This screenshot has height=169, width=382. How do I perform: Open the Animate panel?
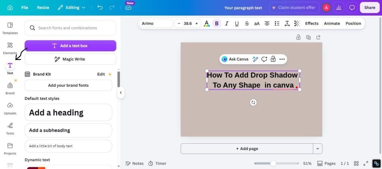coord(332,23)
